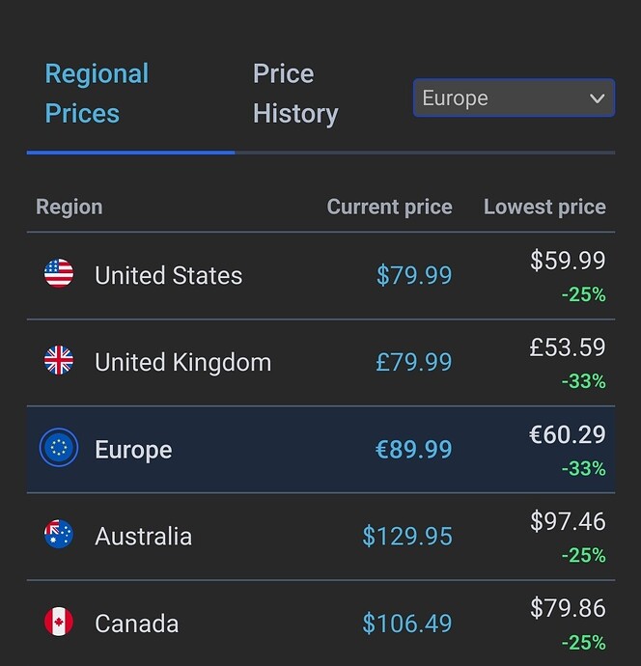Open the Europe region dropdown
Screen dimensions: 641x666
pos(514,98)
